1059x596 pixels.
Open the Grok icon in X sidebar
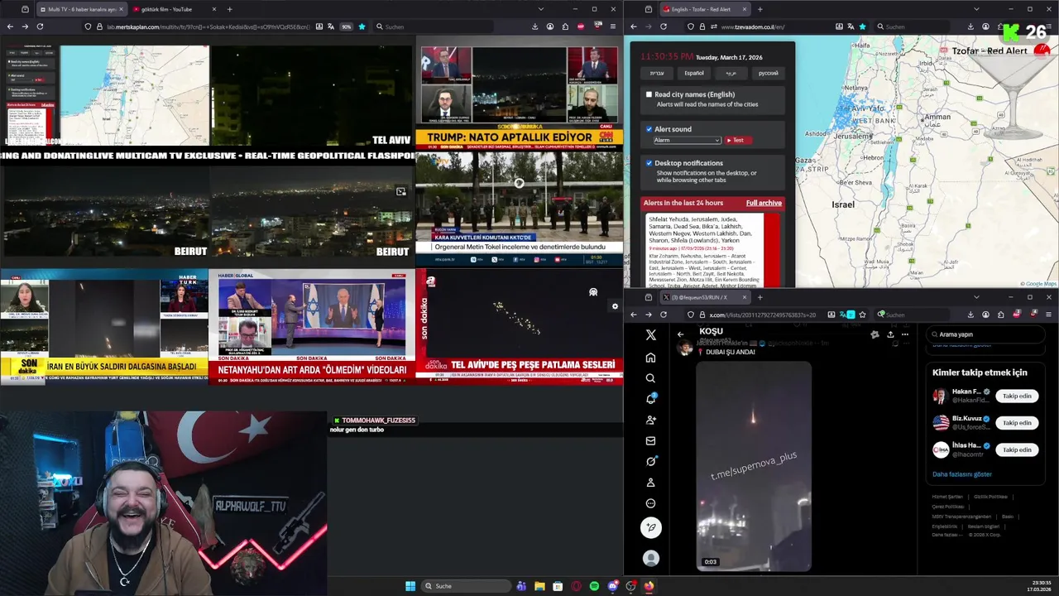650,461
